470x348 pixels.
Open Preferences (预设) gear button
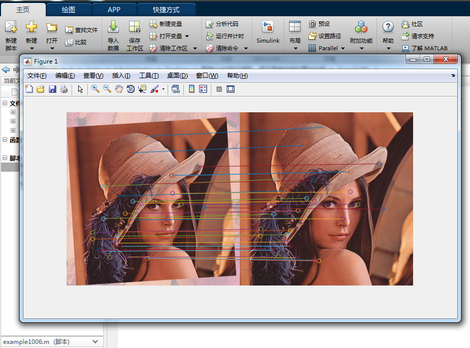tap(319, 24)
